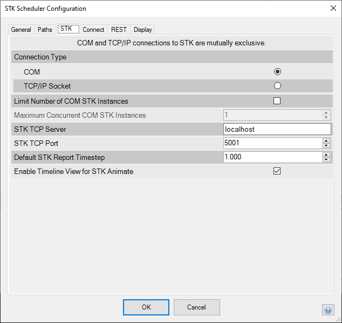Uncheck Enable Timeline View for STK Animate
Screen dimensions: 342x323
(x=277, y=171)
